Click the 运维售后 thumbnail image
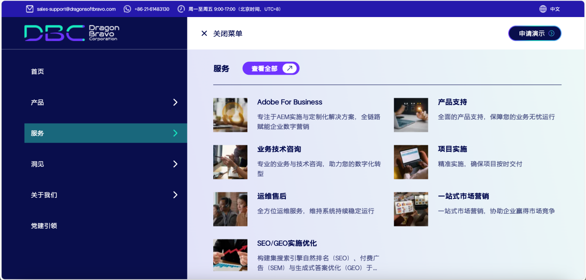The image size is (586, 280). coord(230,209)
